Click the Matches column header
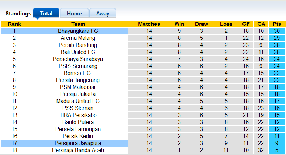Image resolution: width=286 pixels, height=155 pixels. 149,24
